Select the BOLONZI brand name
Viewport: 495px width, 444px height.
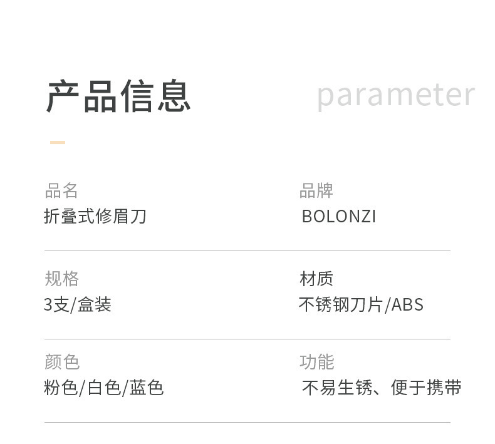tap(338, 217)
